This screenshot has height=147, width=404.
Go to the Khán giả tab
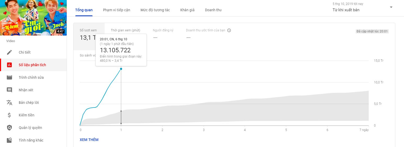point(187,10)
